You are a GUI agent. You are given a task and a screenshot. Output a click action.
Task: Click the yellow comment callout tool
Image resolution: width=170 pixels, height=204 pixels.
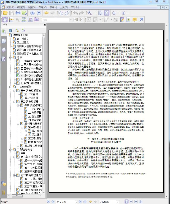(x=135, y=20)
